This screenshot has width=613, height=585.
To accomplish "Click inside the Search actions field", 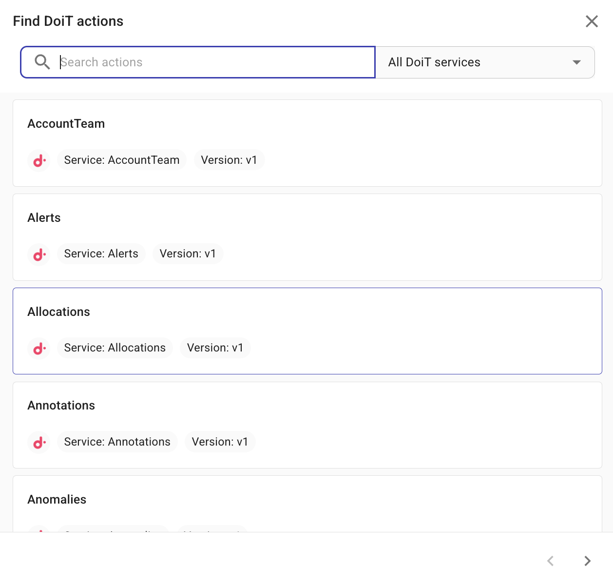I will pos(195,62).
